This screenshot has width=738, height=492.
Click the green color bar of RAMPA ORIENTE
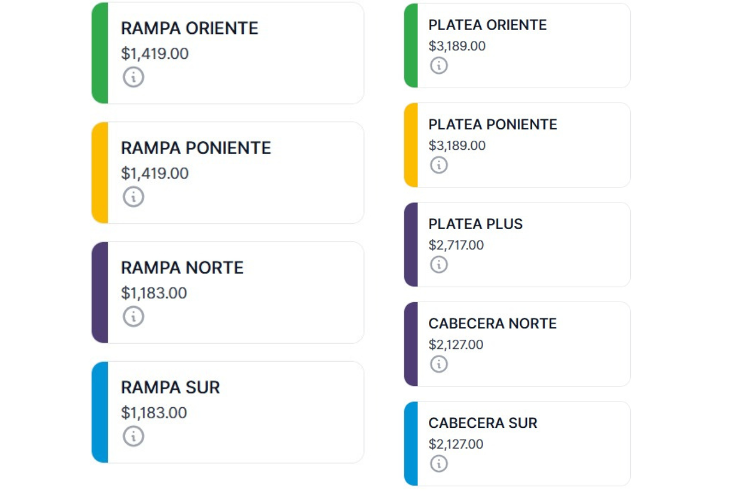coord(100,53)
